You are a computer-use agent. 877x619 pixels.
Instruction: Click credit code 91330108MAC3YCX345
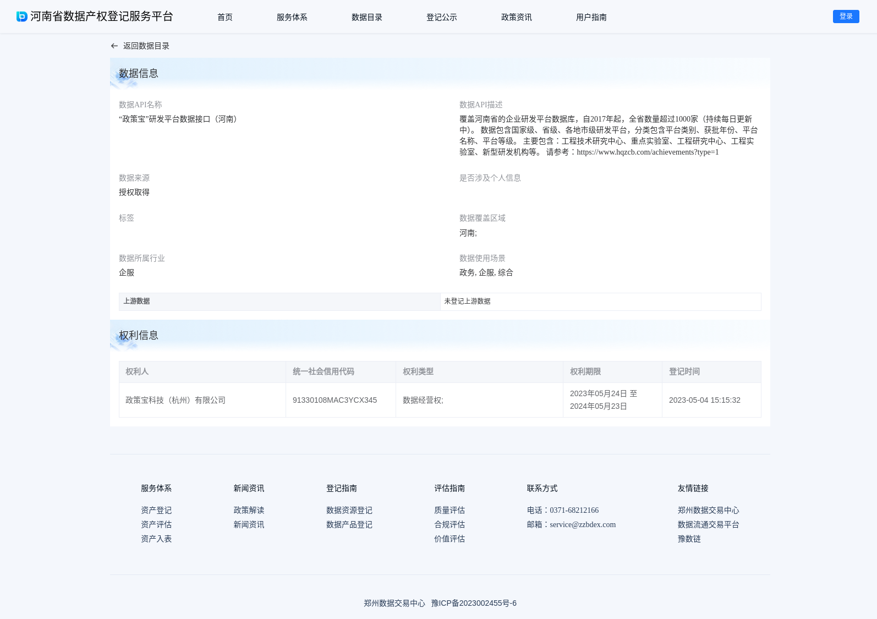[335, 401]
